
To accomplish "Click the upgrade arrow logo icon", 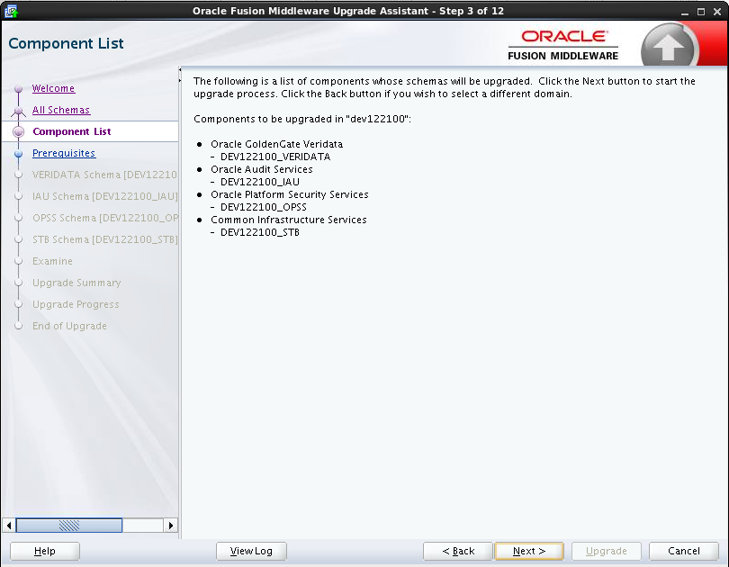I will (669, 46).
